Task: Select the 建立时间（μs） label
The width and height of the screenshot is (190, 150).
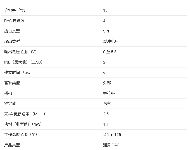Action: [x=17, y=72]
